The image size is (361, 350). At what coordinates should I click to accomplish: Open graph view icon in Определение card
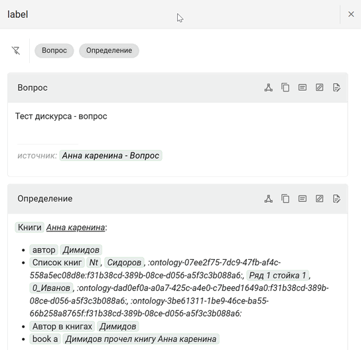[x=269, y=199]
